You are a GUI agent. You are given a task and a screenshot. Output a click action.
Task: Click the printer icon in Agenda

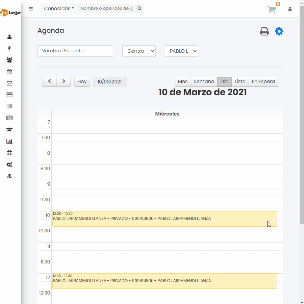(264, 31)
